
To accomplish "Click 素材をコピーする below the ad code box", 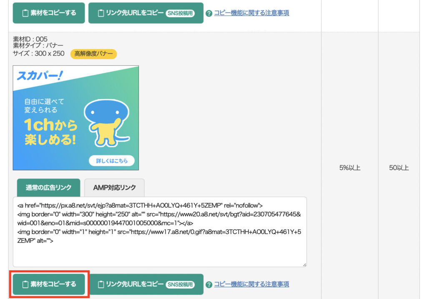I will click(x=49, y=284).
